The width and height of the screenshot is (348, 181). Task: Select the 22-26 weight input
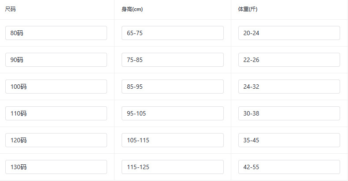coord(289,60)
